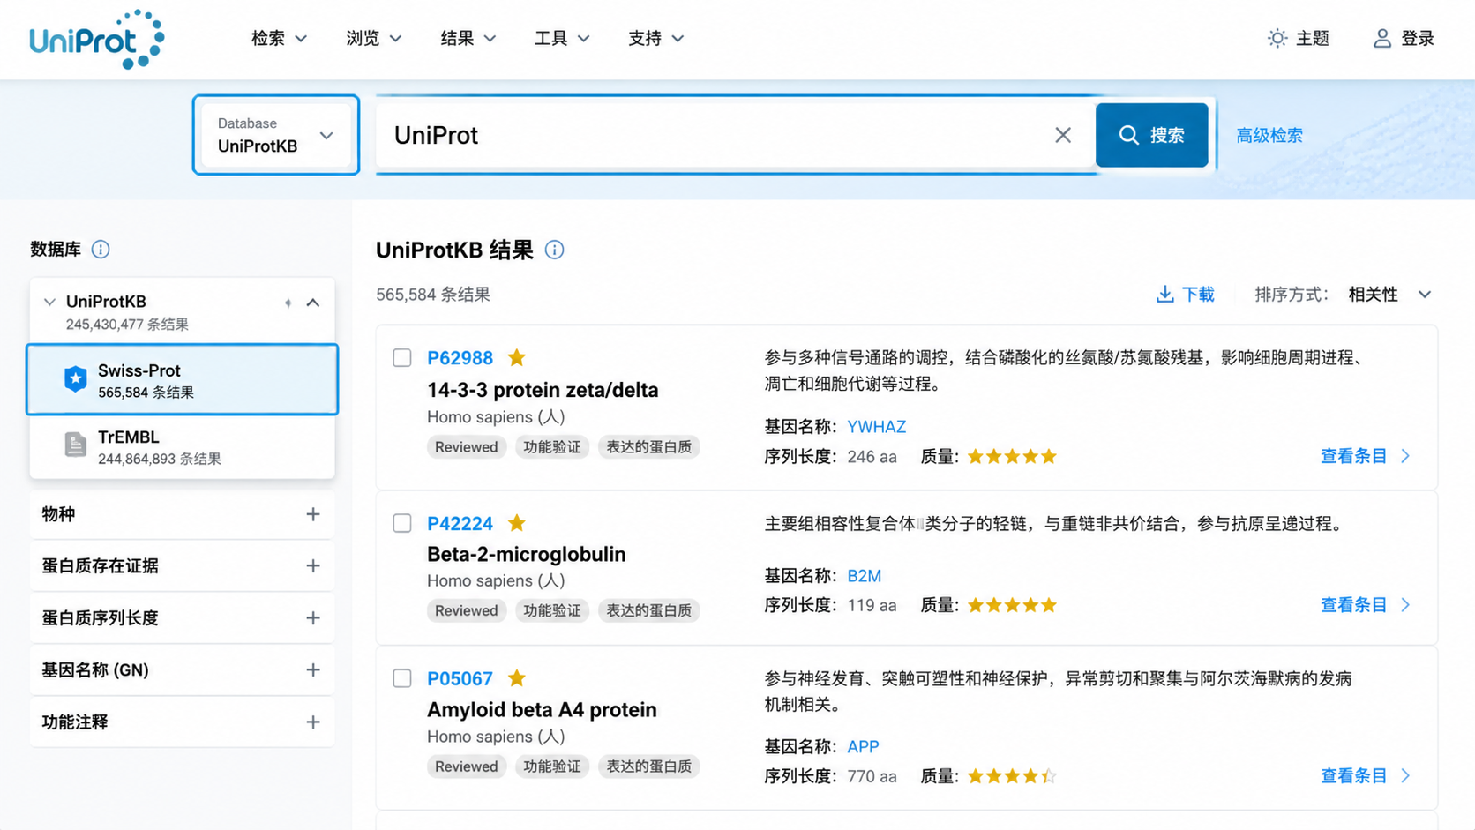The height and width of the screenshot is (830, 1475).
Task: Open the Database UniProtKB dropdown
Action: coord(276,135)
